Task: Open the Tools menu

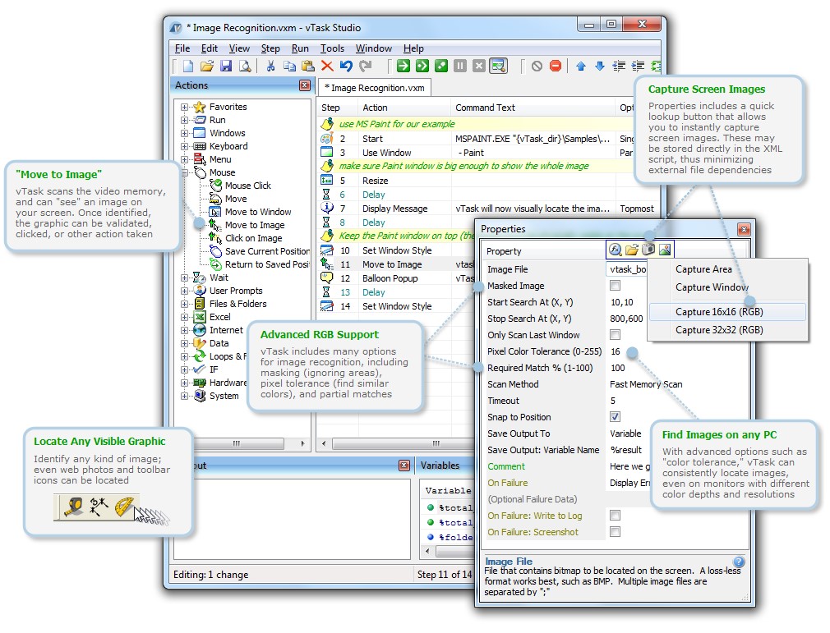Action: click(x=332, y=48)
